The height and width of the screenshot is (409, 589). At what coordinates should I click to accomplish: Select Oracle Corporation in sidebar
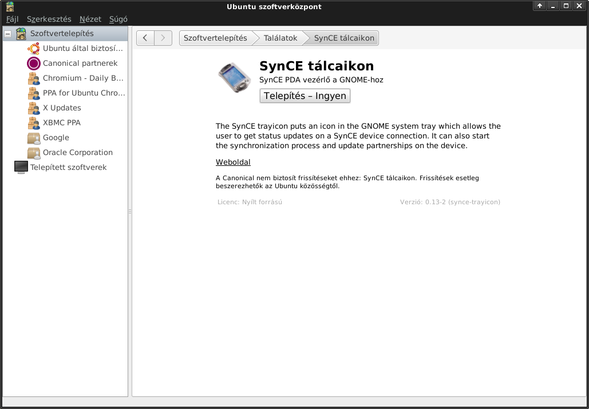(65, 153)
